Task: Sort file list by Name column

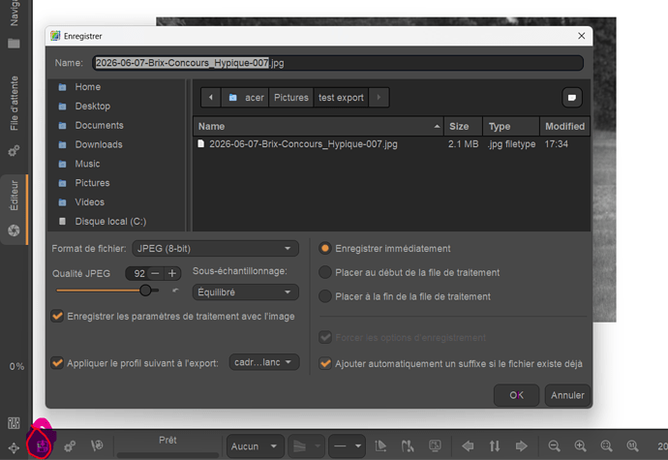Action: coord(319,126)
